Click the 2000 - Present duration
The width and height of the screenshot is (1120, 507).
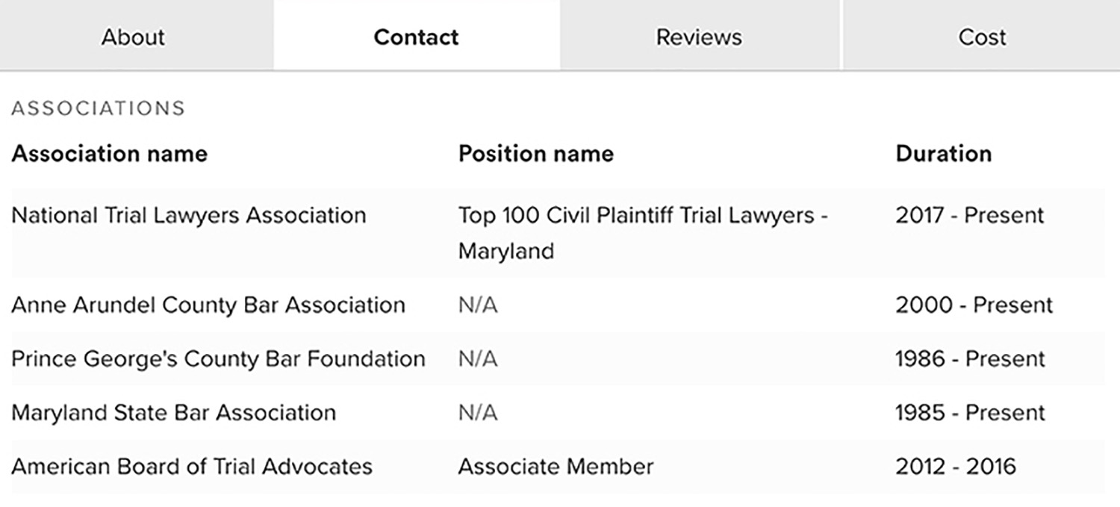(x=974, y=305)
